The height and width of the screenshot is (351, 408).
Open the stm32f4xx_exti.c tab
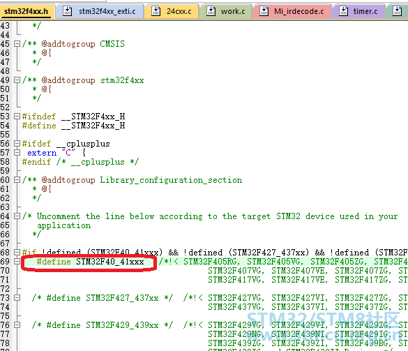[100, 11]
